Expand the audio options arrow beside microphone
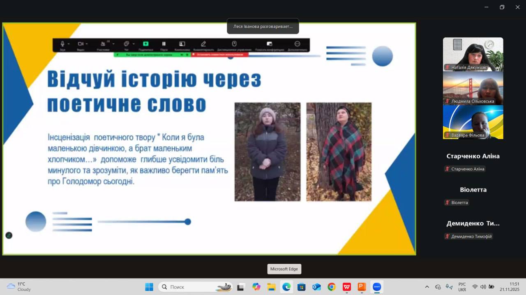 pos(69,43)
